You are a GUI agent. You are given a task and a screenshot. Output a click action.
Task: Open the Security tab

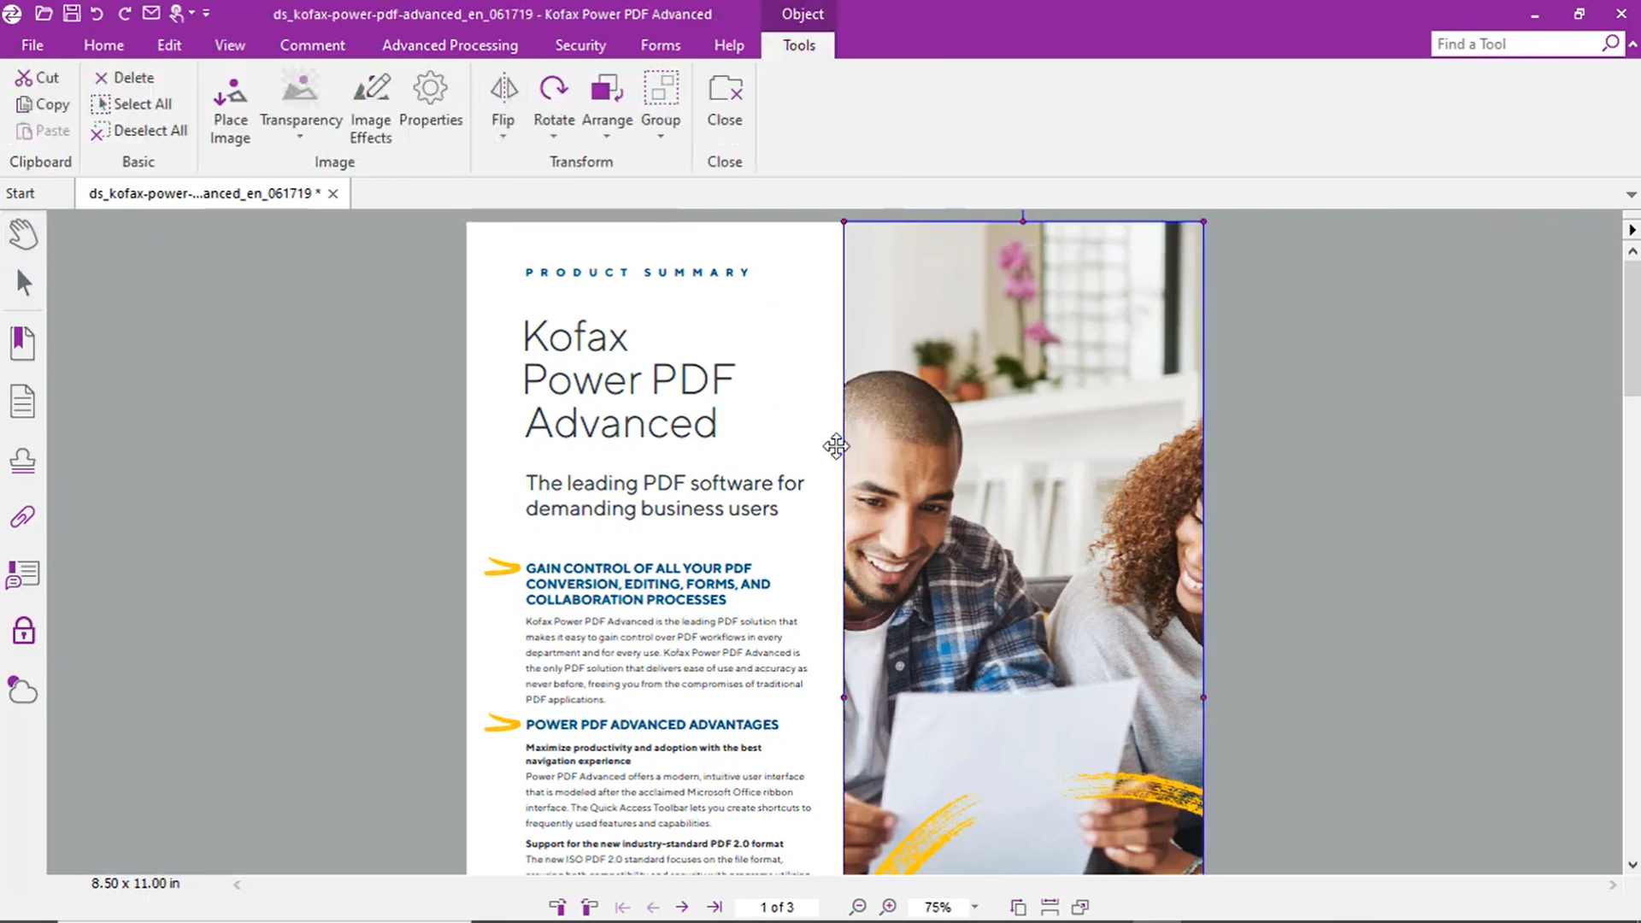pyautogui.click(x=580, y=45)
